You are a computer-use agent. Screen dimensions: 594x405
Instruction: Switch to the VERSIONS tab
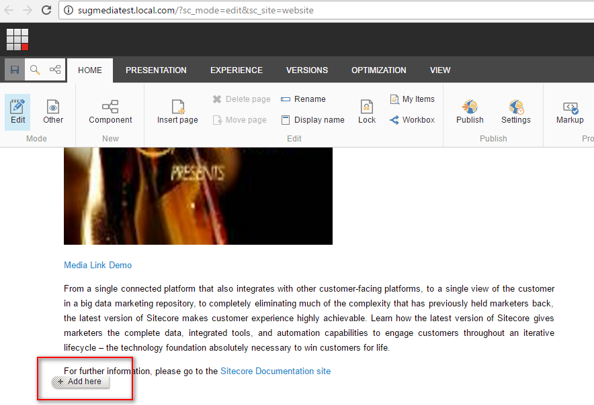307,70
